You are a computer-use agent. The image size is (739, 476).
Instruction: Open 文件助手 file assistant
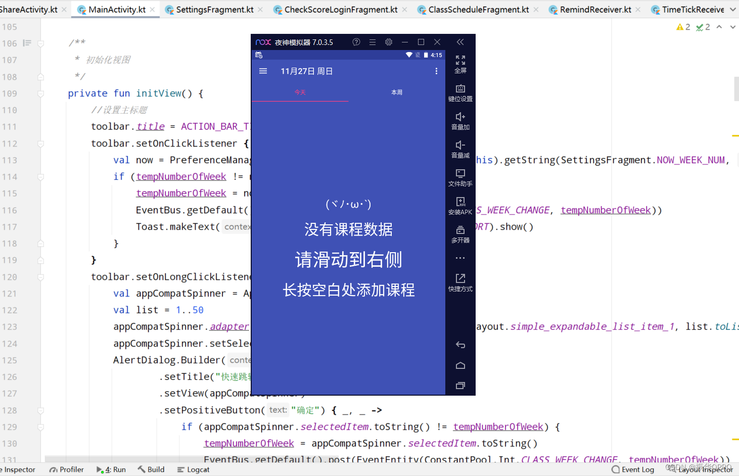click(460, 178)
